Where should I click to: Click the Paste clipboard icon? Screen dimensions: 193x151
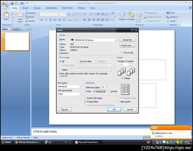tap(6, 14)
